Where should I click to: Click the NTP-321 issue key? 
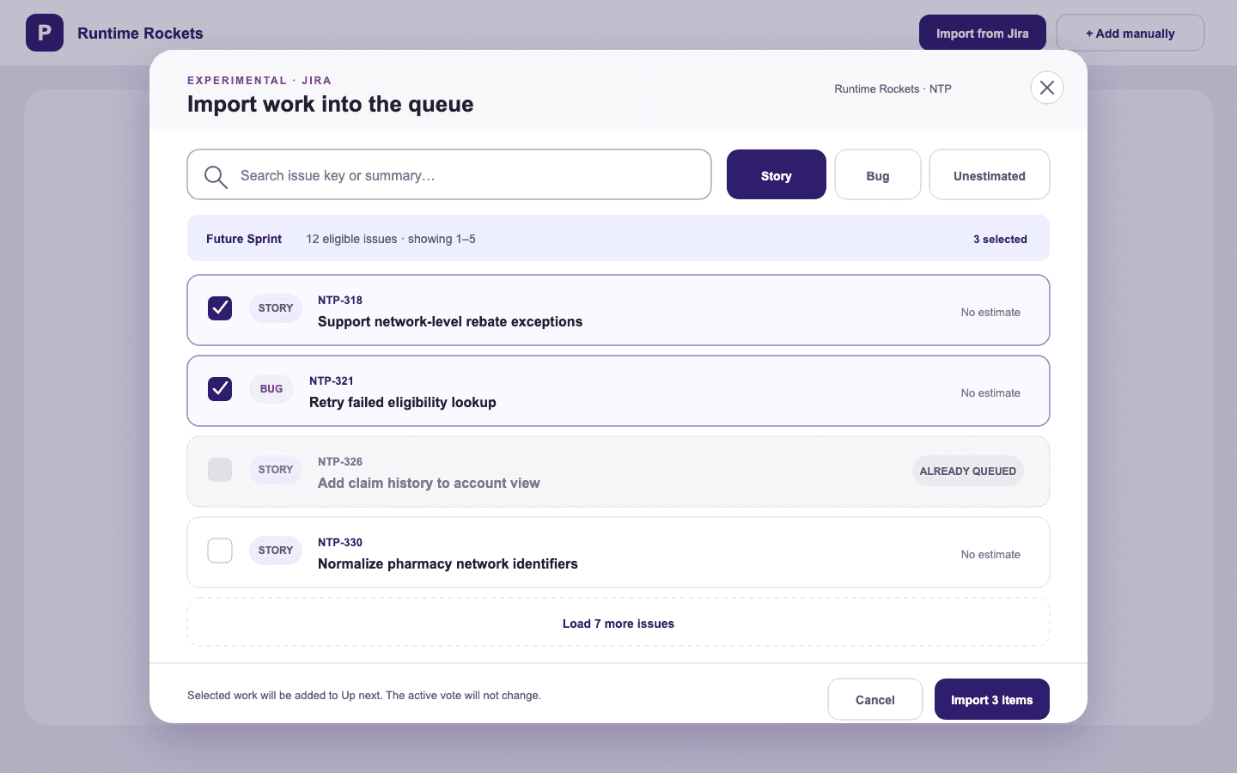click(x=332, y=381)
